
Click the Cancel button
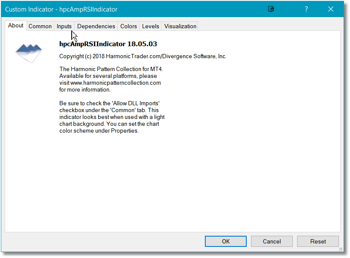pos(271,241)
